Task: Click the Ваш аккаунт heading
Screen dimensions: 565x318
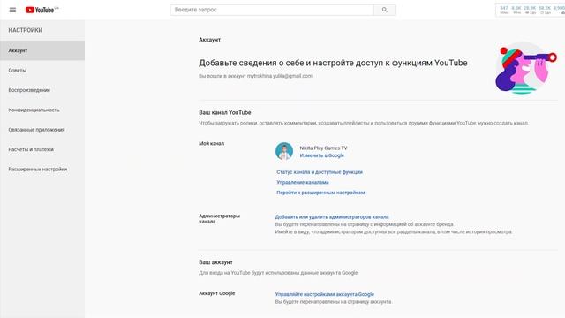Action: (x=215, y=262)
